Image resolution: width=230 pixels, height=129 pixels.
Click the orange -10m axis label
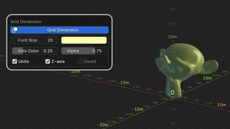pyautogui.click(x=124, y=83)
